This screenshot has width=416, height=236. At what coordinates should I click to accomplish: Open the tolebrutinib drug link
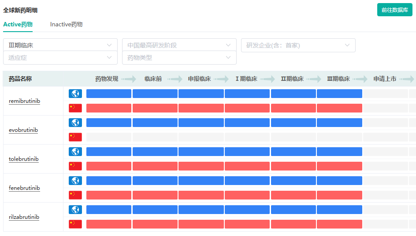click(24, 159)
